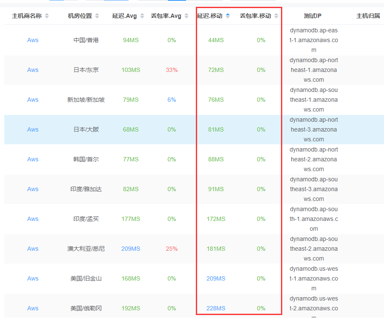Click the dynamodb.us-west-1 test IP cell
This screenshot has height=318, width=384.
tap(314, 278)
